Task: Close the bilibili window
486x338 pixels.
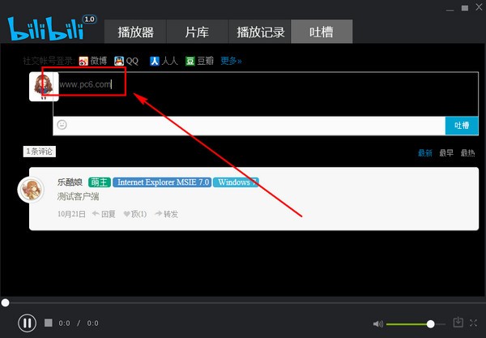Action: pos(480,7)
